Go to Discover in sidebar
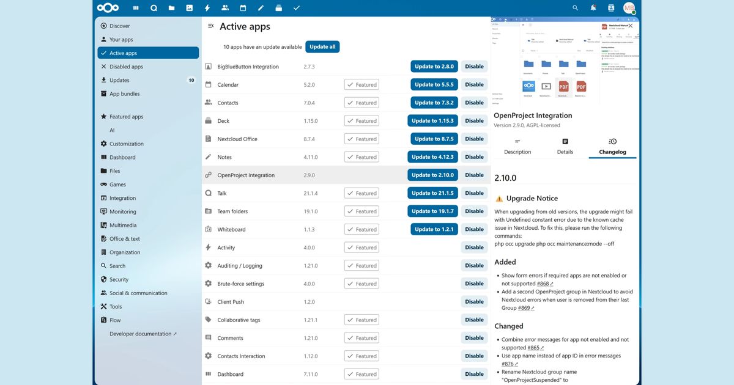 (148, 26)
